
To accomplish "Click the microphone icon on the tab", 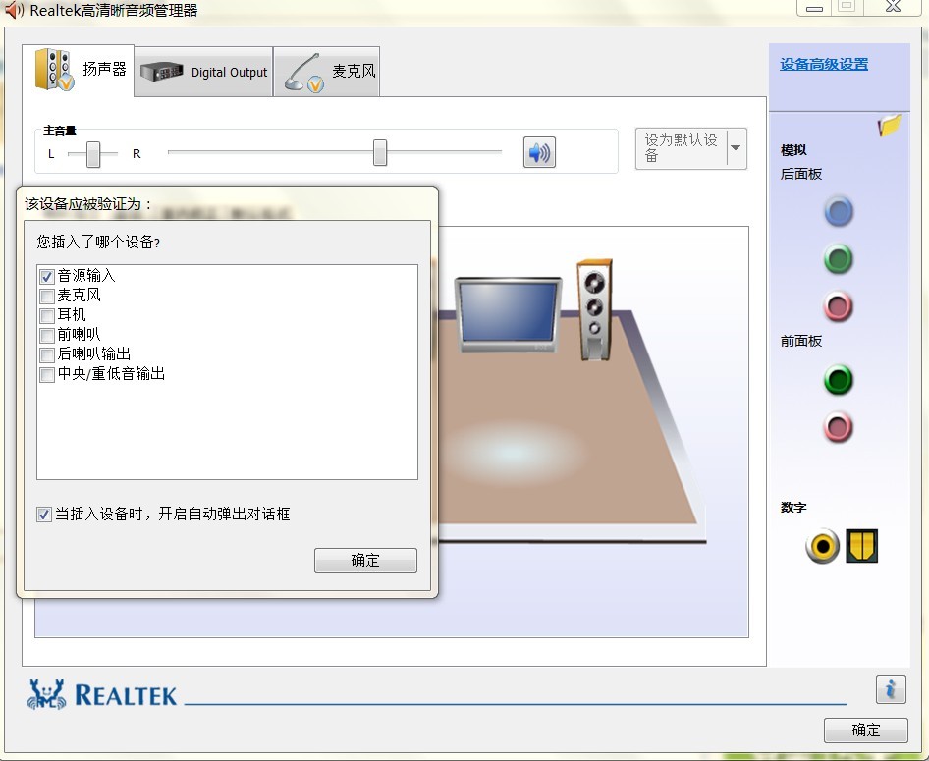I will (x=304, y=74).
